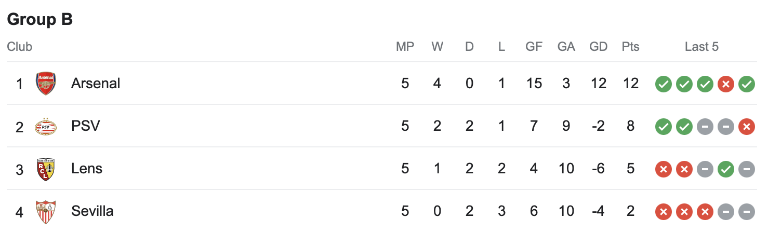Click the Pts column header
Viewport: 768px width, 246px height.
[630, 47]
